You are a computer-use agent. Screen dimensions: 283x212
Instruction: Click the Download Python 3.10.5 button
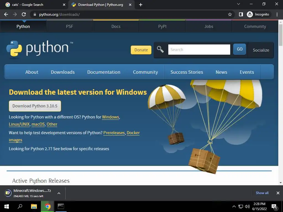[35, 106]
